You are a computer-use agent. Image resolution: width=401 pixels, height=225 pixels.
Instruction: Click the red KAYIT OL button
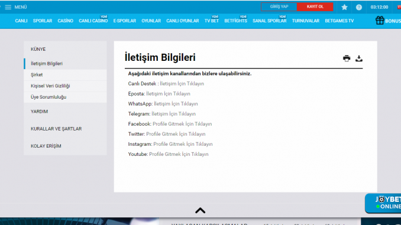coord(315,7)
